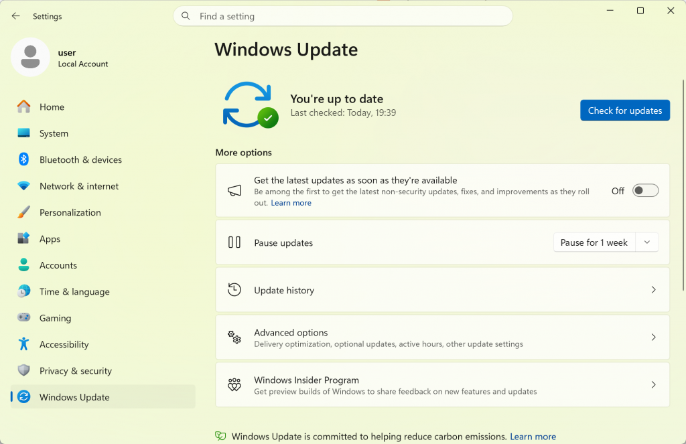Open the pause duration dropdown chevron

tap(647, 242)
